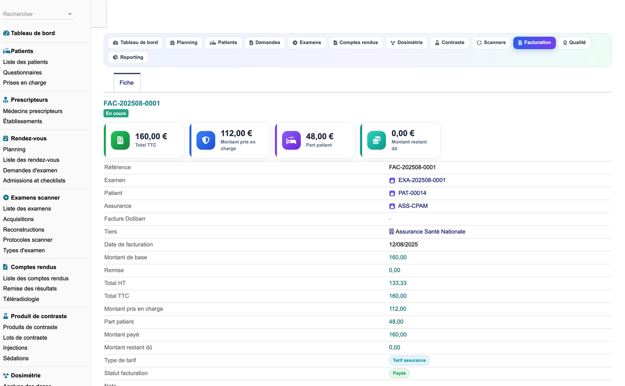Click the Payée status badge
This screenshot has width=625, height=386.
tap(399, 373)
